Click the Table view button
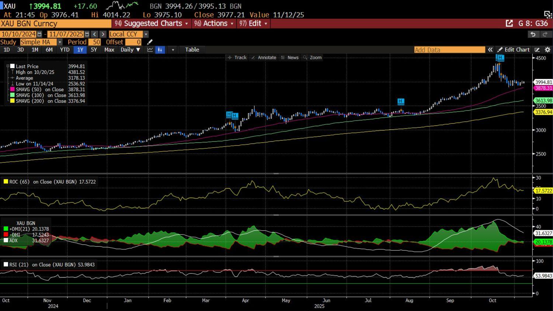This screenshot has height=311, width=553. click(x=192, y=50)
